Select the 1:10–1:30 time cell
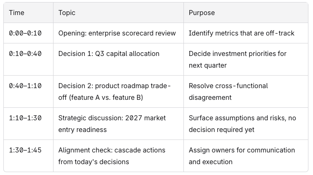 28,124
